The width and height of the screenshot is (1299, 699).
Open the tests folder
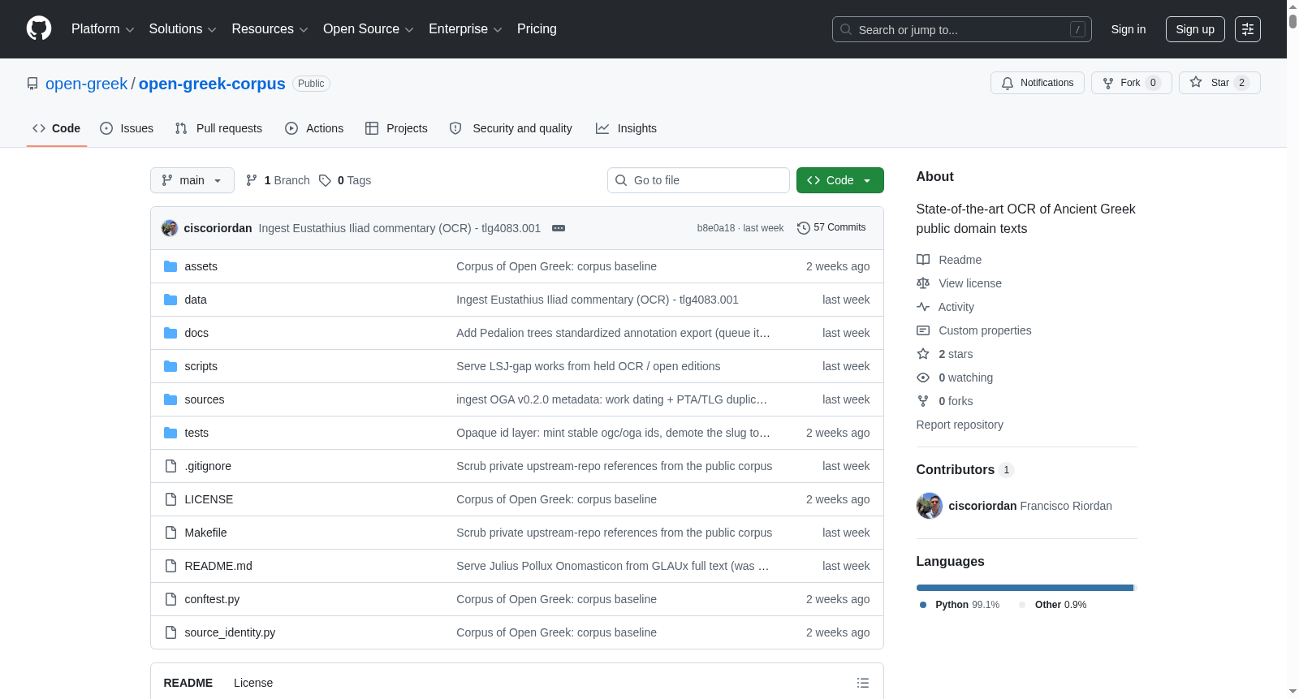pyautogui.click(x=196, y=433)
